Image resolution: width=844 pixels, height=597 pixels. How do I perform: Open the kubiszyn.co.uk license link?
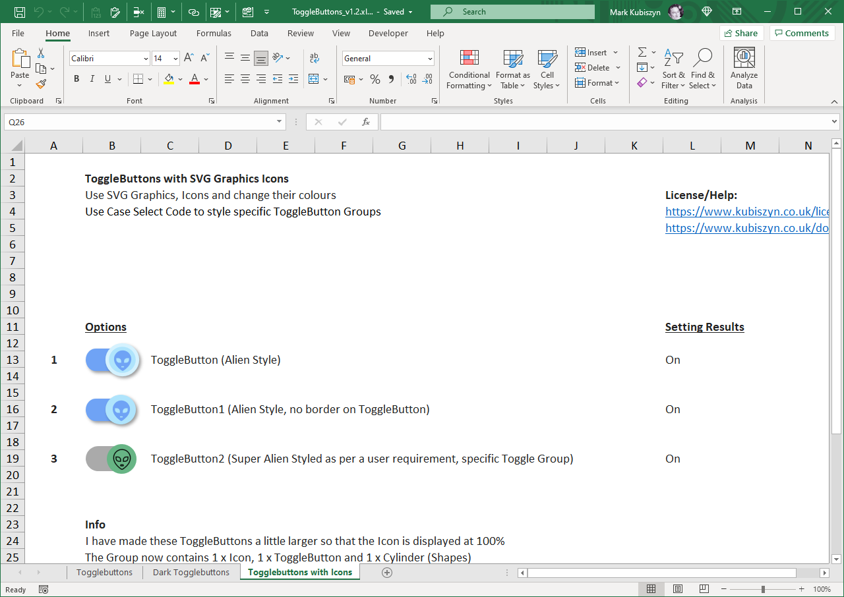tap(746, 212)
